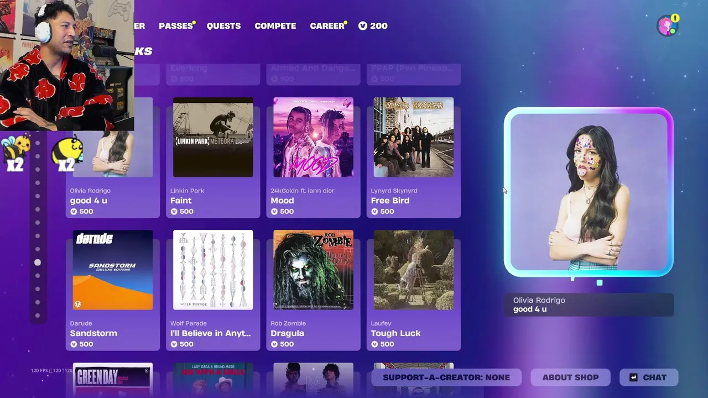Click the enter-key icon on the Chat button

[633, 378]
